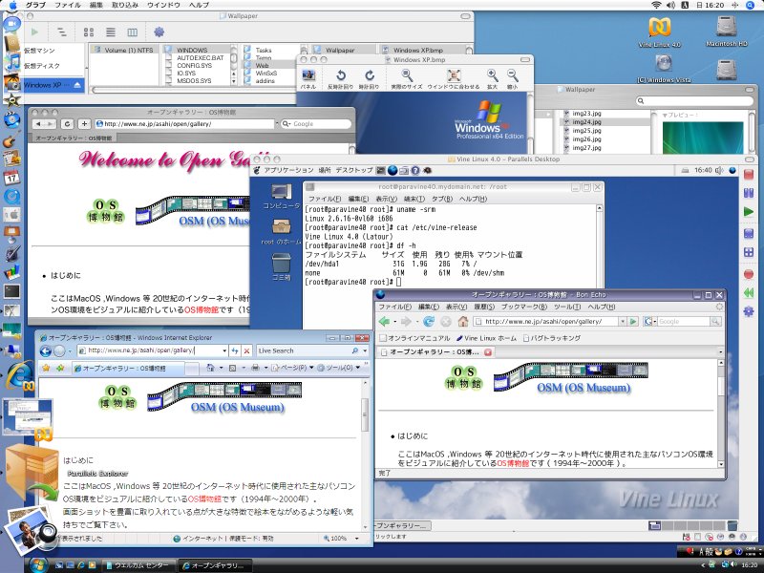Click the Windows Vista Start orb
The height and width of the screenshot is (573, 764).
pyautogui.click(x=37, y=565)
